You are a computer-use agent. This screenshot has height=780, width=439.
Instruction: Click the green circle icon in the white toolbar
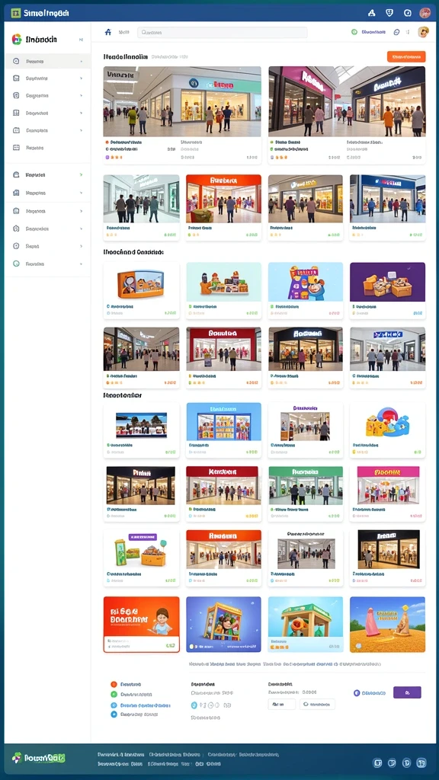[x=354, y=32]
